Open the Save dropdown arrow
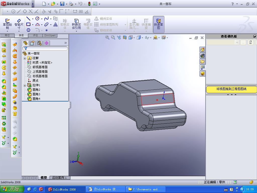Viewport: 257px width, 193px height. (67, 4)
